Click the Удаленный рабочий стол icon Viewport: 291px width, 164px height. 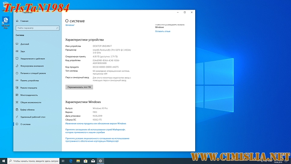tap(17, 117)
